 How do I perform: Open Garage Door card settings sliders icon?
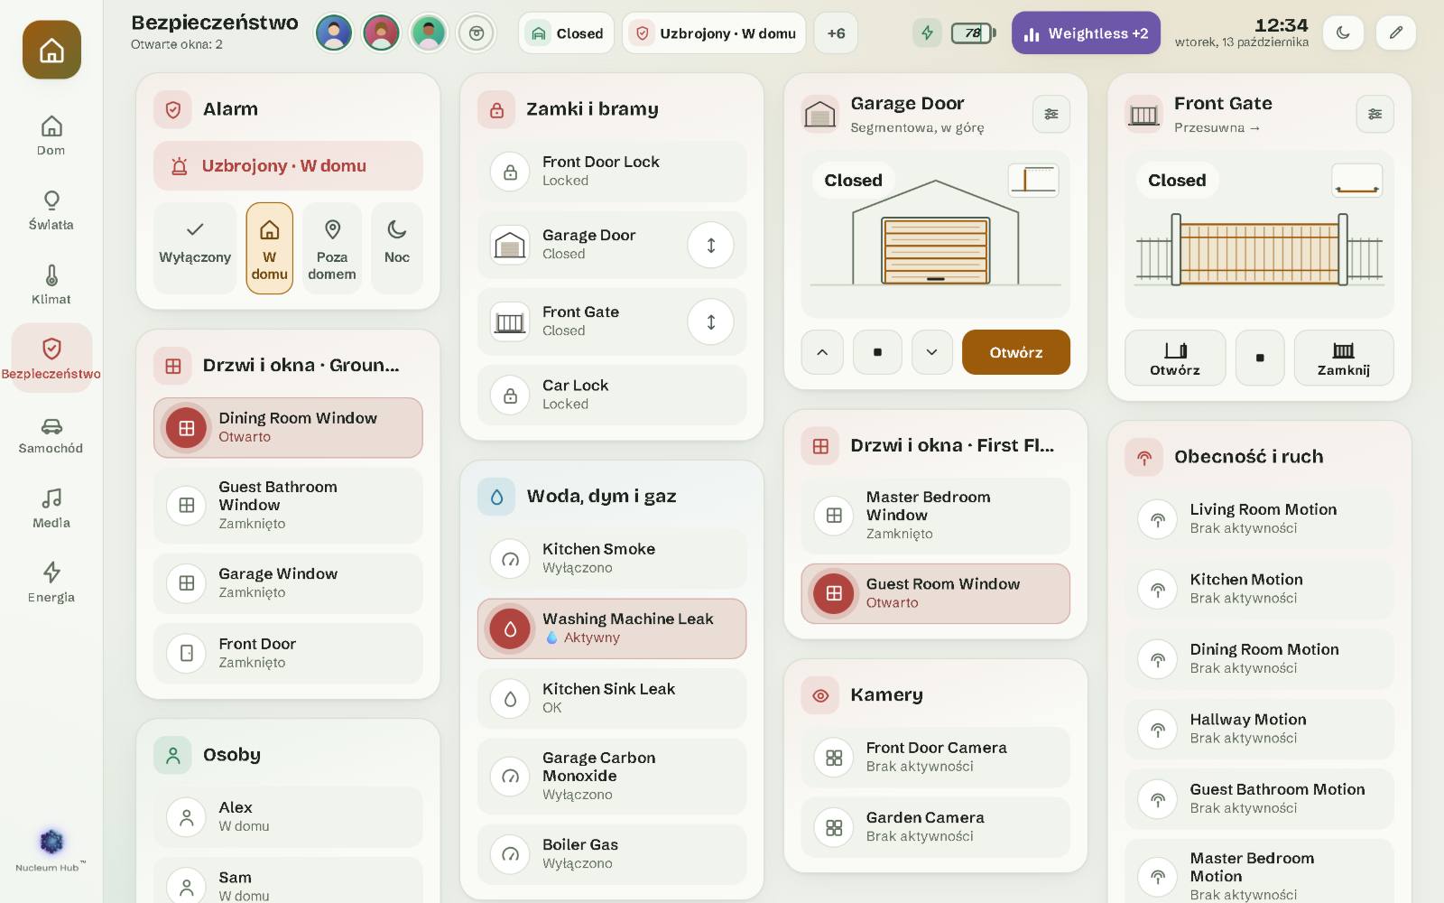(1051, 114)
